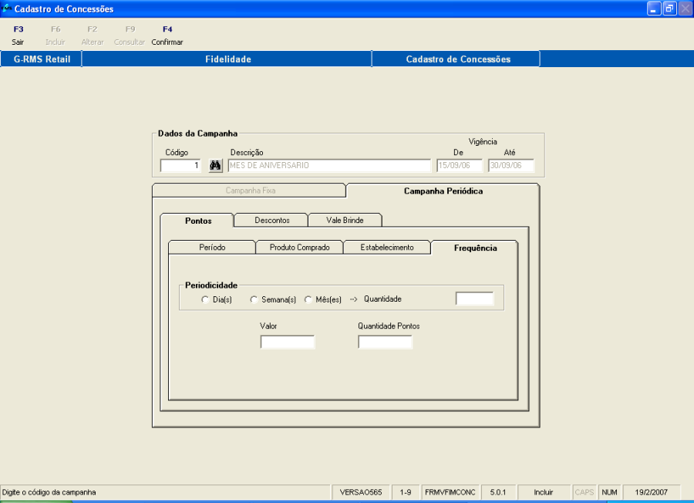Switch to the Campanha Fixa tab
694x503 pixels.
pyautogui.click(x=249, y=191)
